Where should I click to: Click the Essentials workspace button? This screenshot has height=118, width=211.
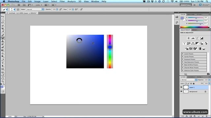186,5
